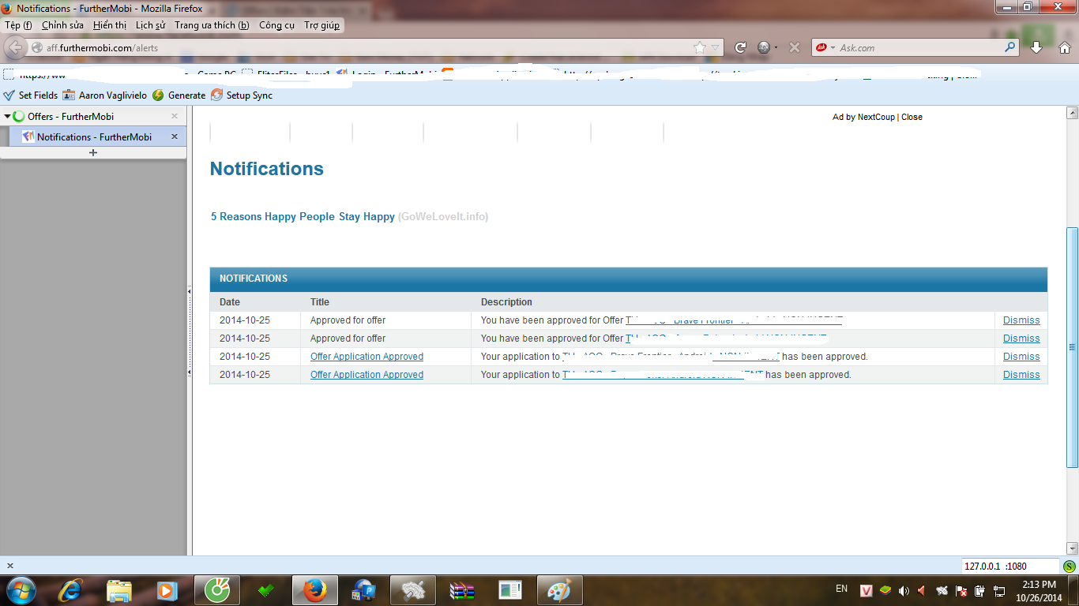
Task: Click the green Generate lightning icon
Action: coord(158,95)
